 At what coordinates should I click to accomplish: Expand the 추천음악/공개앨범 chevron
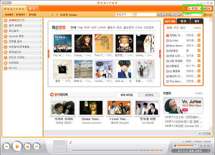pos(41,46)
